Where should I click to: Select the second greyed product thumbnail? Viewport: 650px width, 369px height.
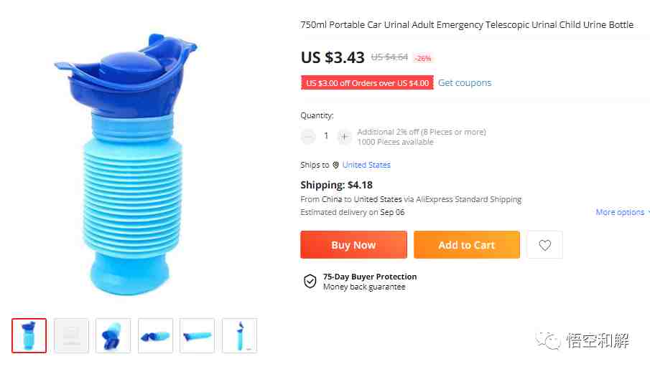pyautogui.click(x=71, y=335)
